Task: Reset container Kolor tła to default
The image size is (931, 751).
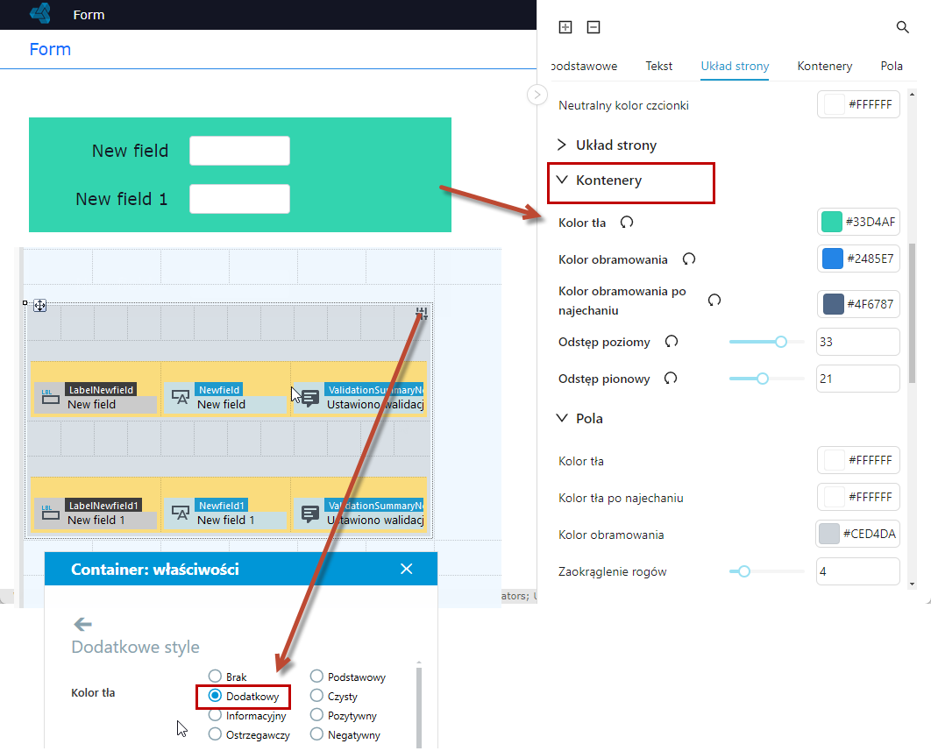Action: [627, 222]
